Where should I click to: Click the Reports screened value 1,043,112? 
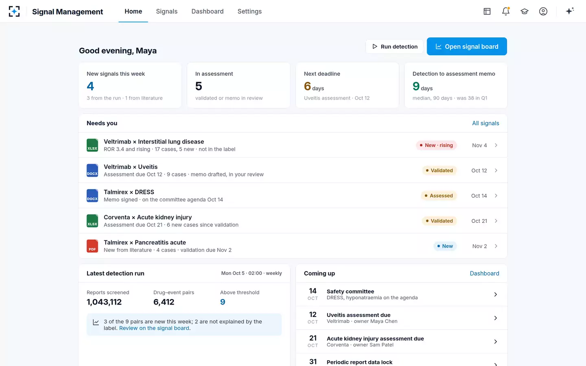pyautogui.click(x=104, y=302)
